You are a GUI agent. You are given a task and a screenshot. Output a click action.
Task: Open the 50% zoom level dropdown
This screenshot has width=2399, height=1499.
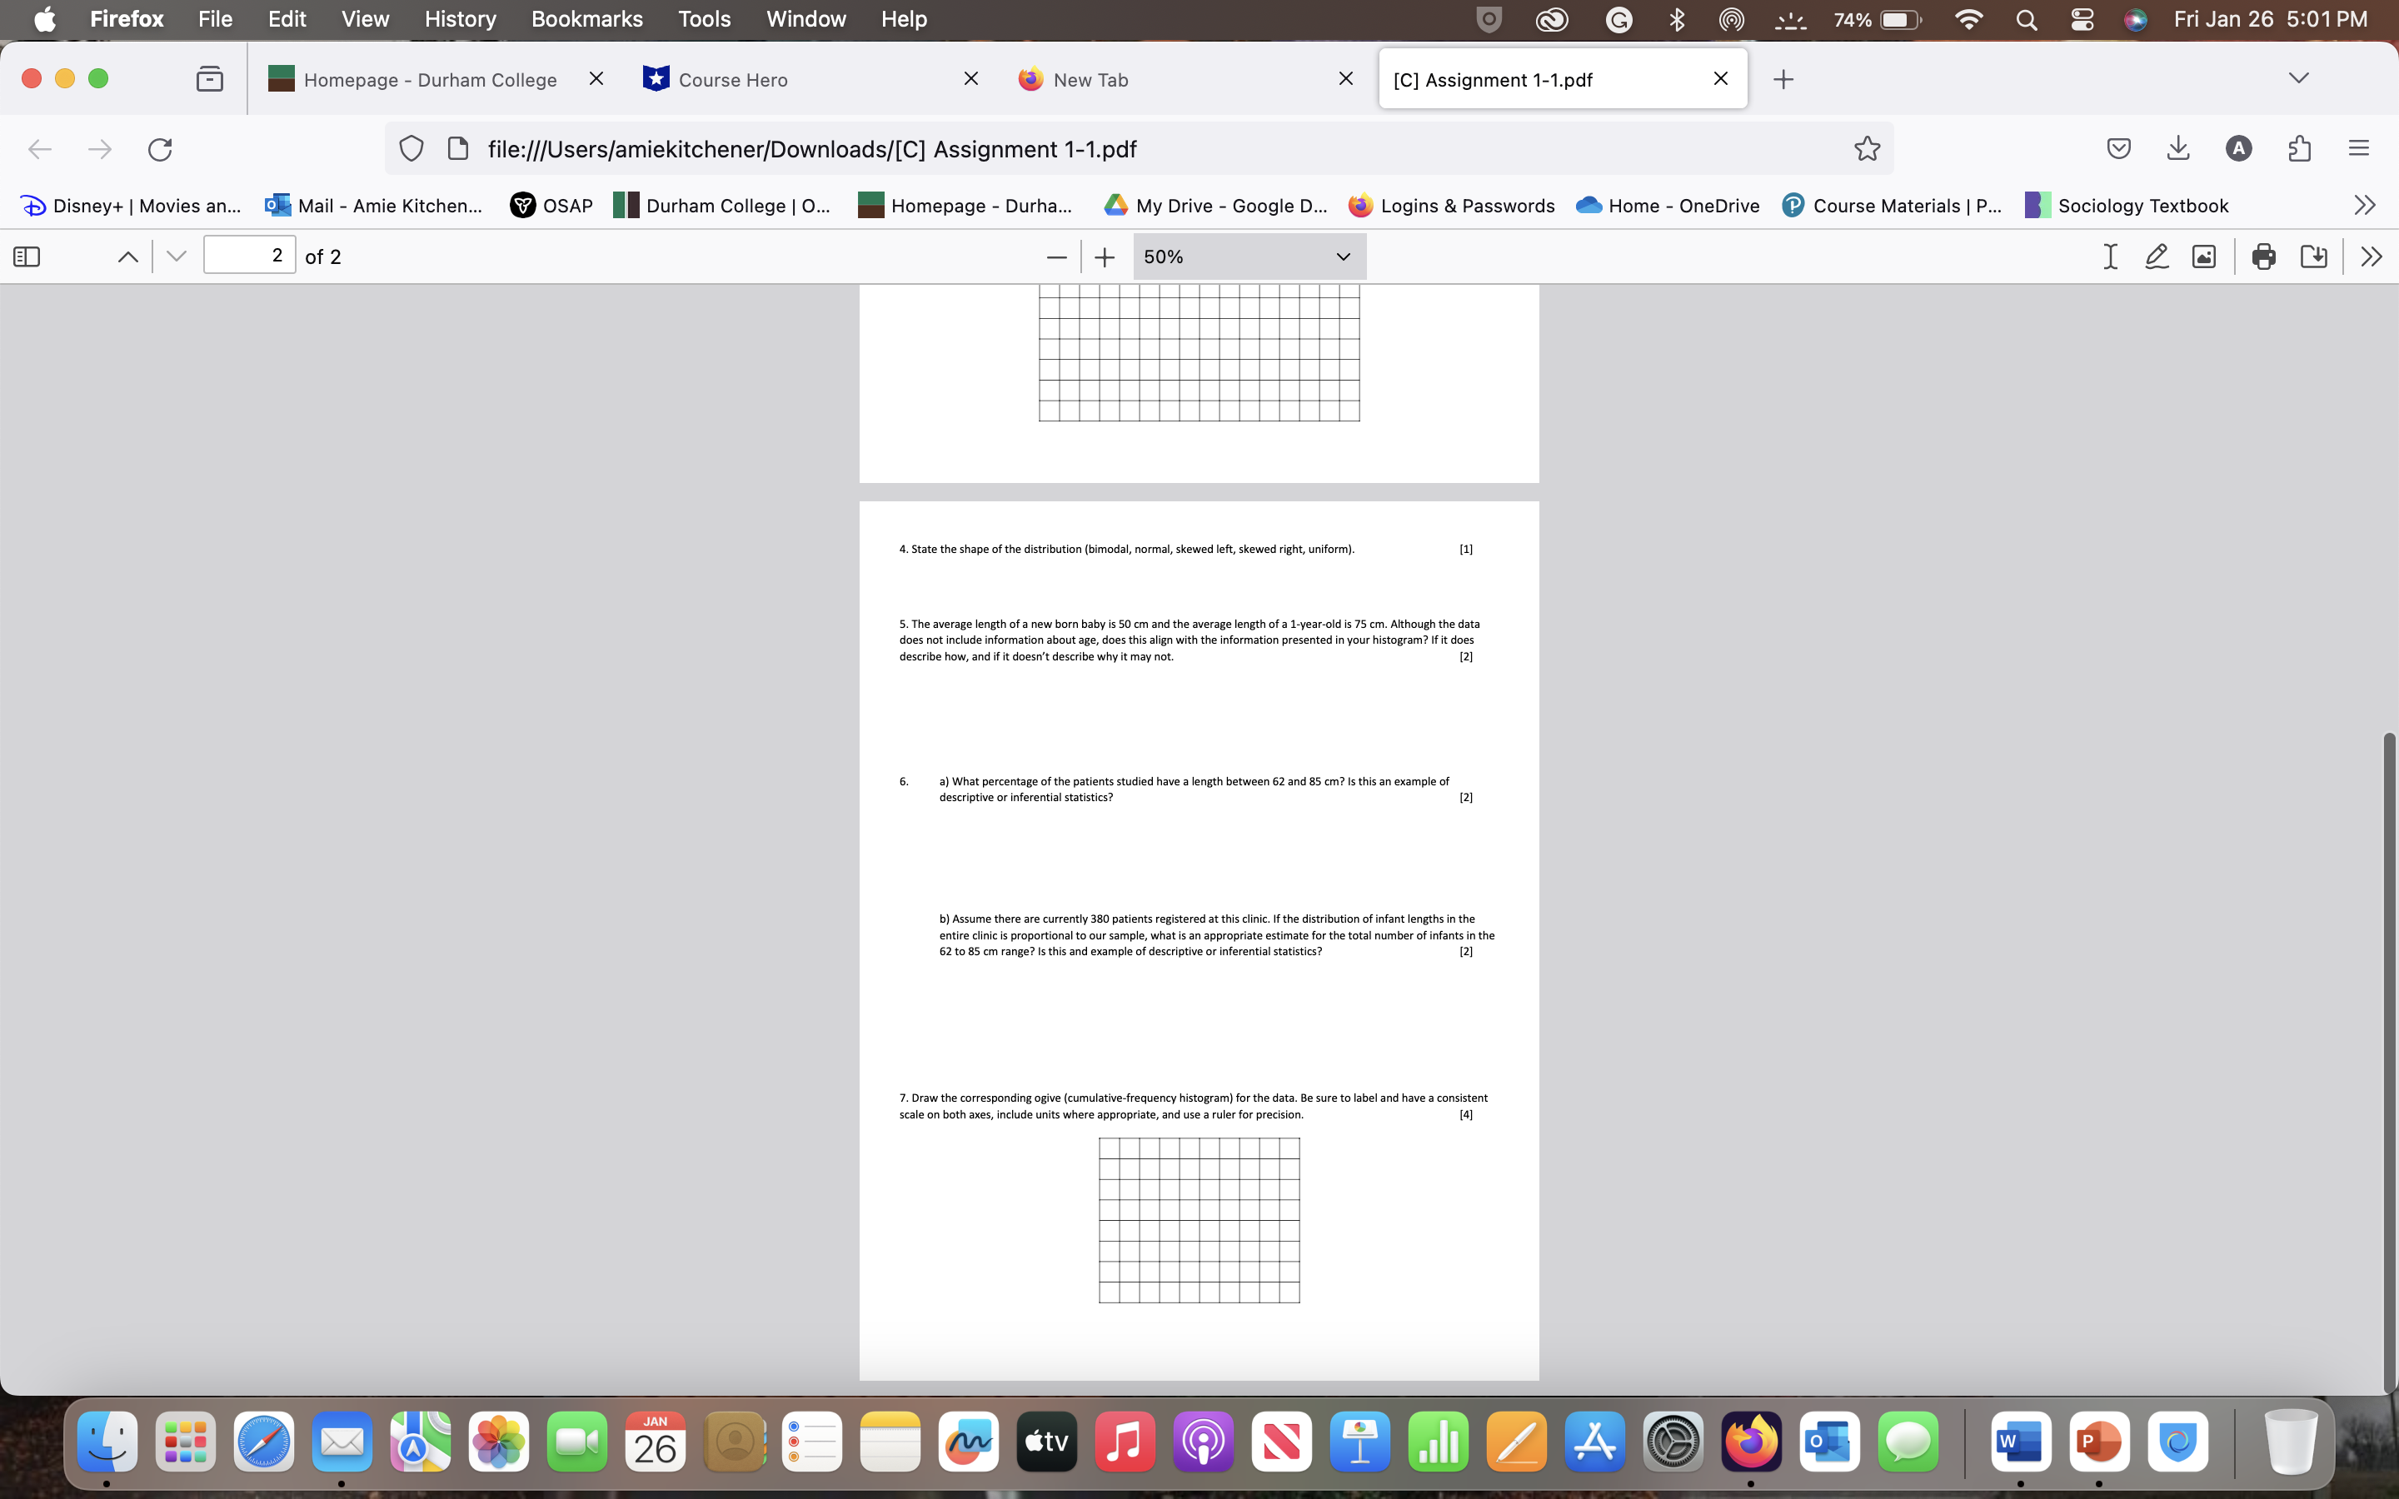(1247, 256)
